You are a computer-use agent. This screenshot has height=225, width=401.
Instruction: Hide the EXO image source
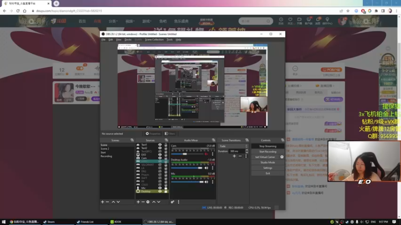160,154
